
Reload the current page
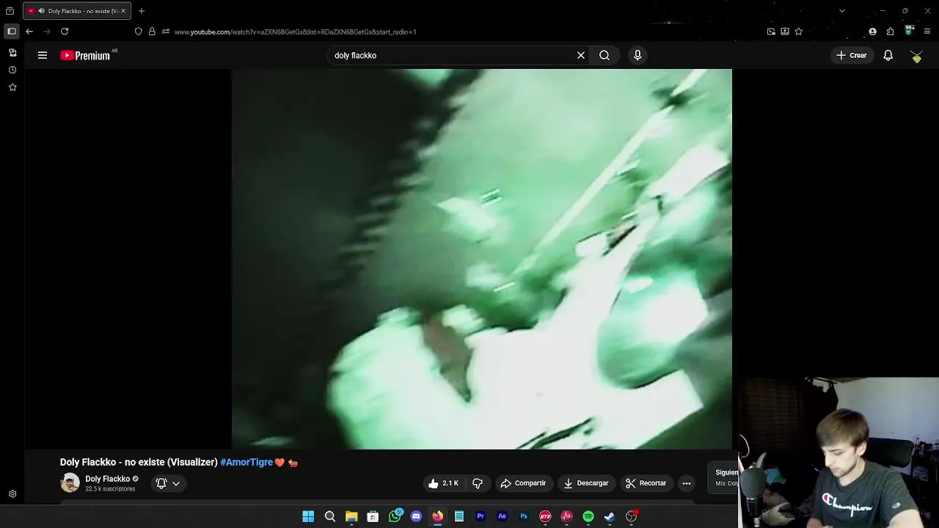click(x=65, y=32)
